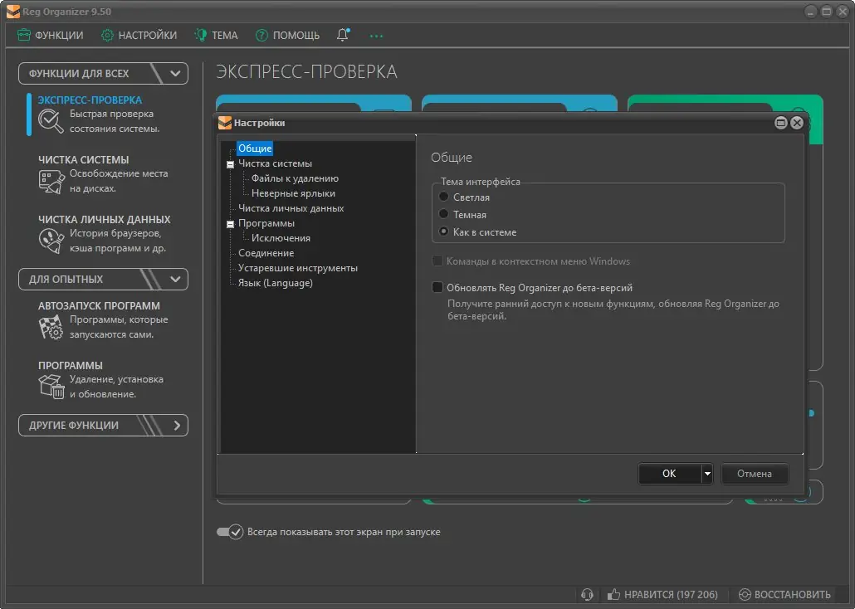The image size is (855, 609).
Task: Select Соединение tree item
Action: pos(266,253)
